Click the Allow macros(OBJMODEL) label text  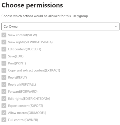coord(27,113)
